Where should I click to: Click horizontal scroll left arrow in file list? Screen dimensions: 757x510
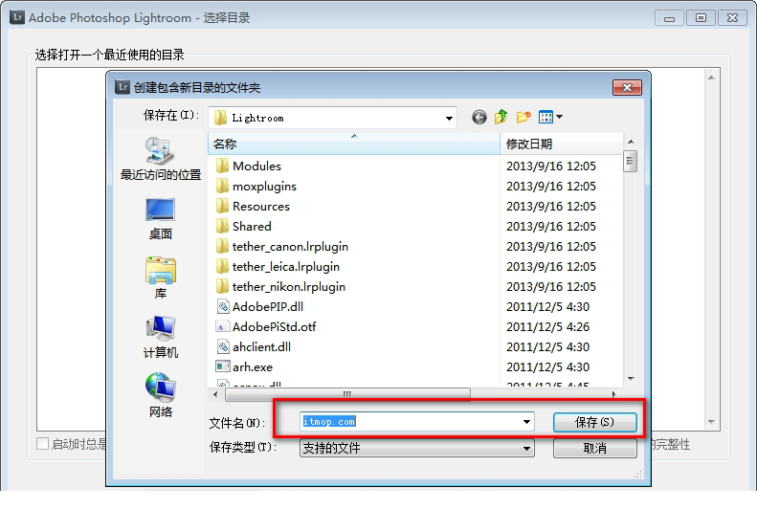coord(215,394)
